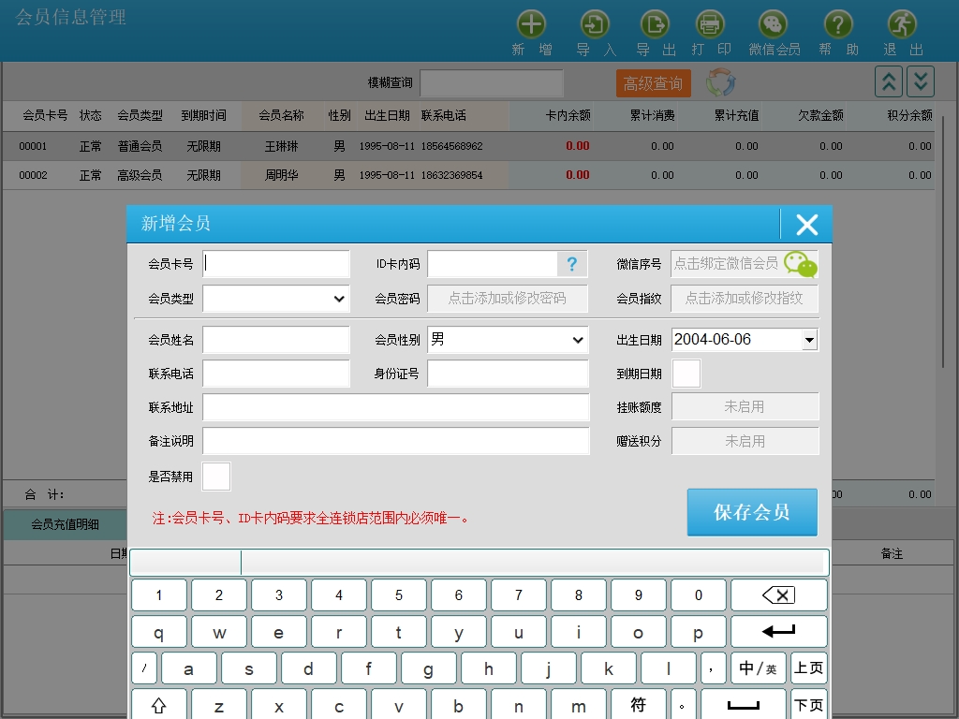Toggle the 是否禁用 checkbox
The height and width of the screenshot is (719, 959).
(x=216, y=477)
